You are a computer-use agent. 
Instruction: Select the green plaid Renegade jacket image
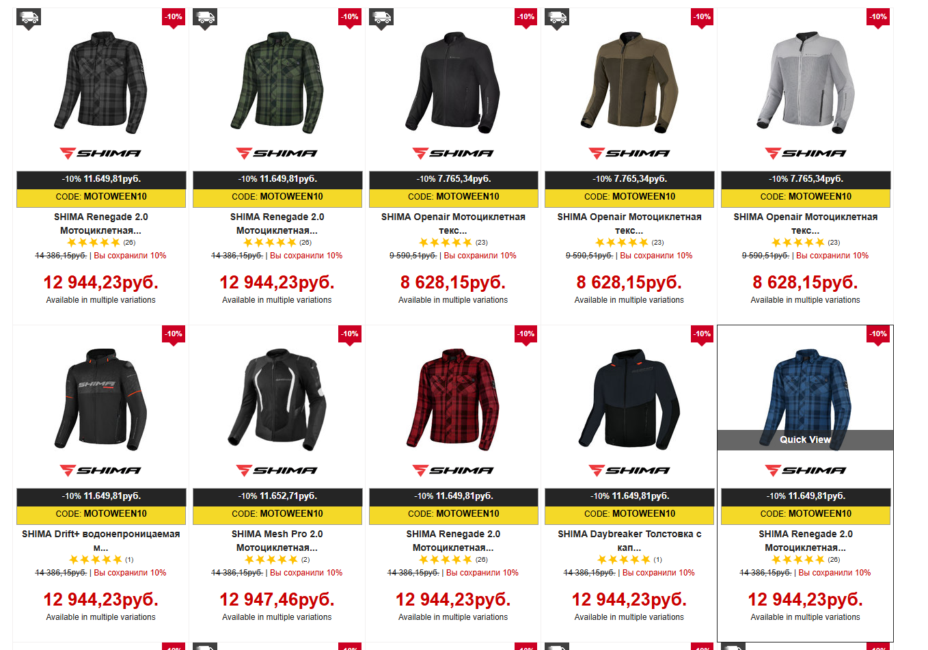click(277, 82)
